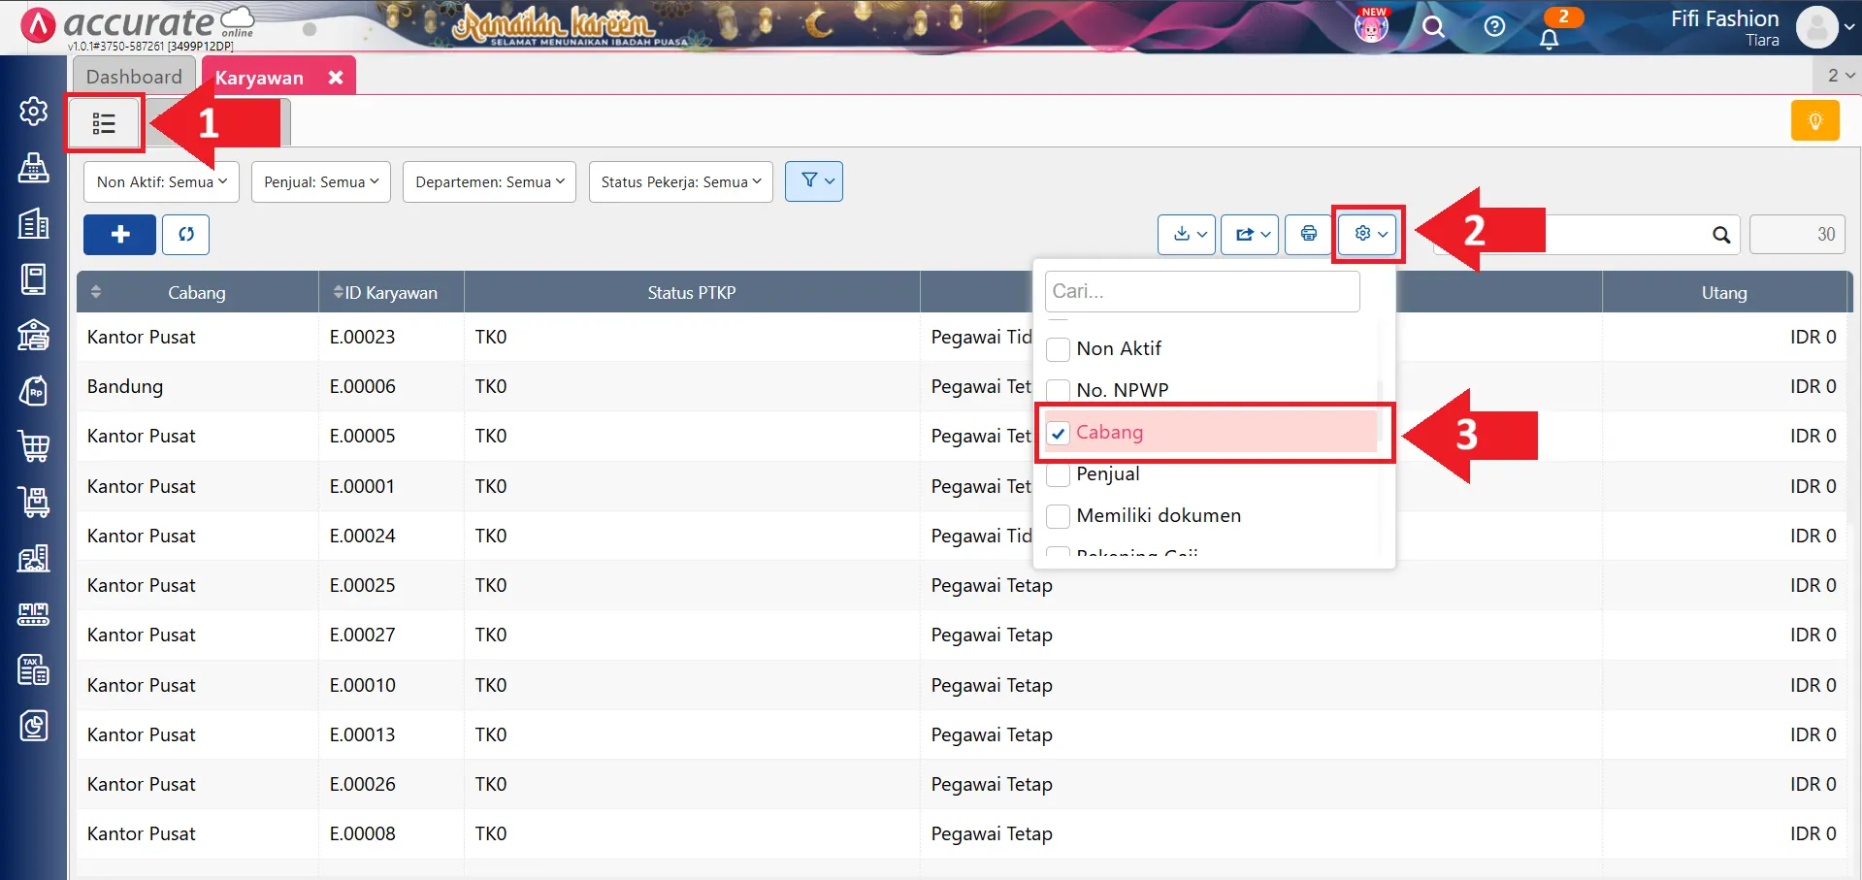Open the notification bell icon
The image size is (1862, 880).
coord(1549,39)
